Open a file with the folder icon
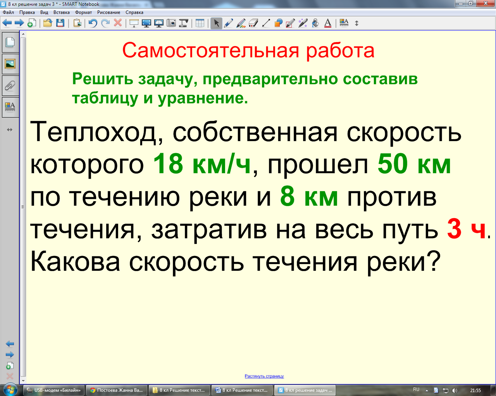Screen dimensions: 496x396 click(x=48, y=23)
